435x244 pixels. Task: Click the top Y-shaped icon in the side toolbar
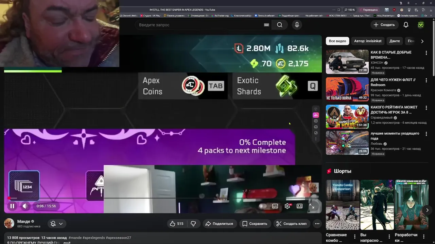[316, 109]
